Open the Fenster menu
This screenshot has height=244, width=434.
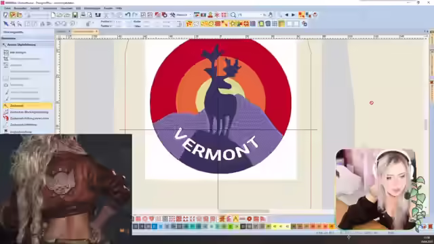108,8
